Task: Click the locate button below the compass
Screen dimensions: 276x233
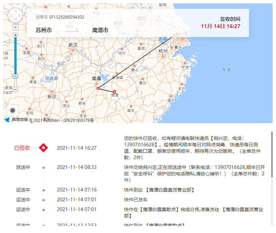Action: tap(15, 27)
